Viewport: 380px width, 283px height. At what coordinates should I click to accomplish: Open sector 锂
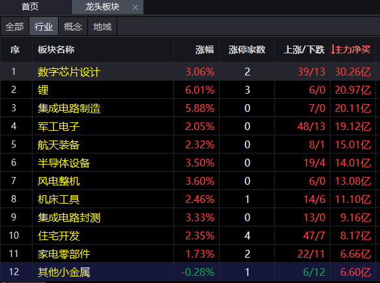tap(43, 90)
